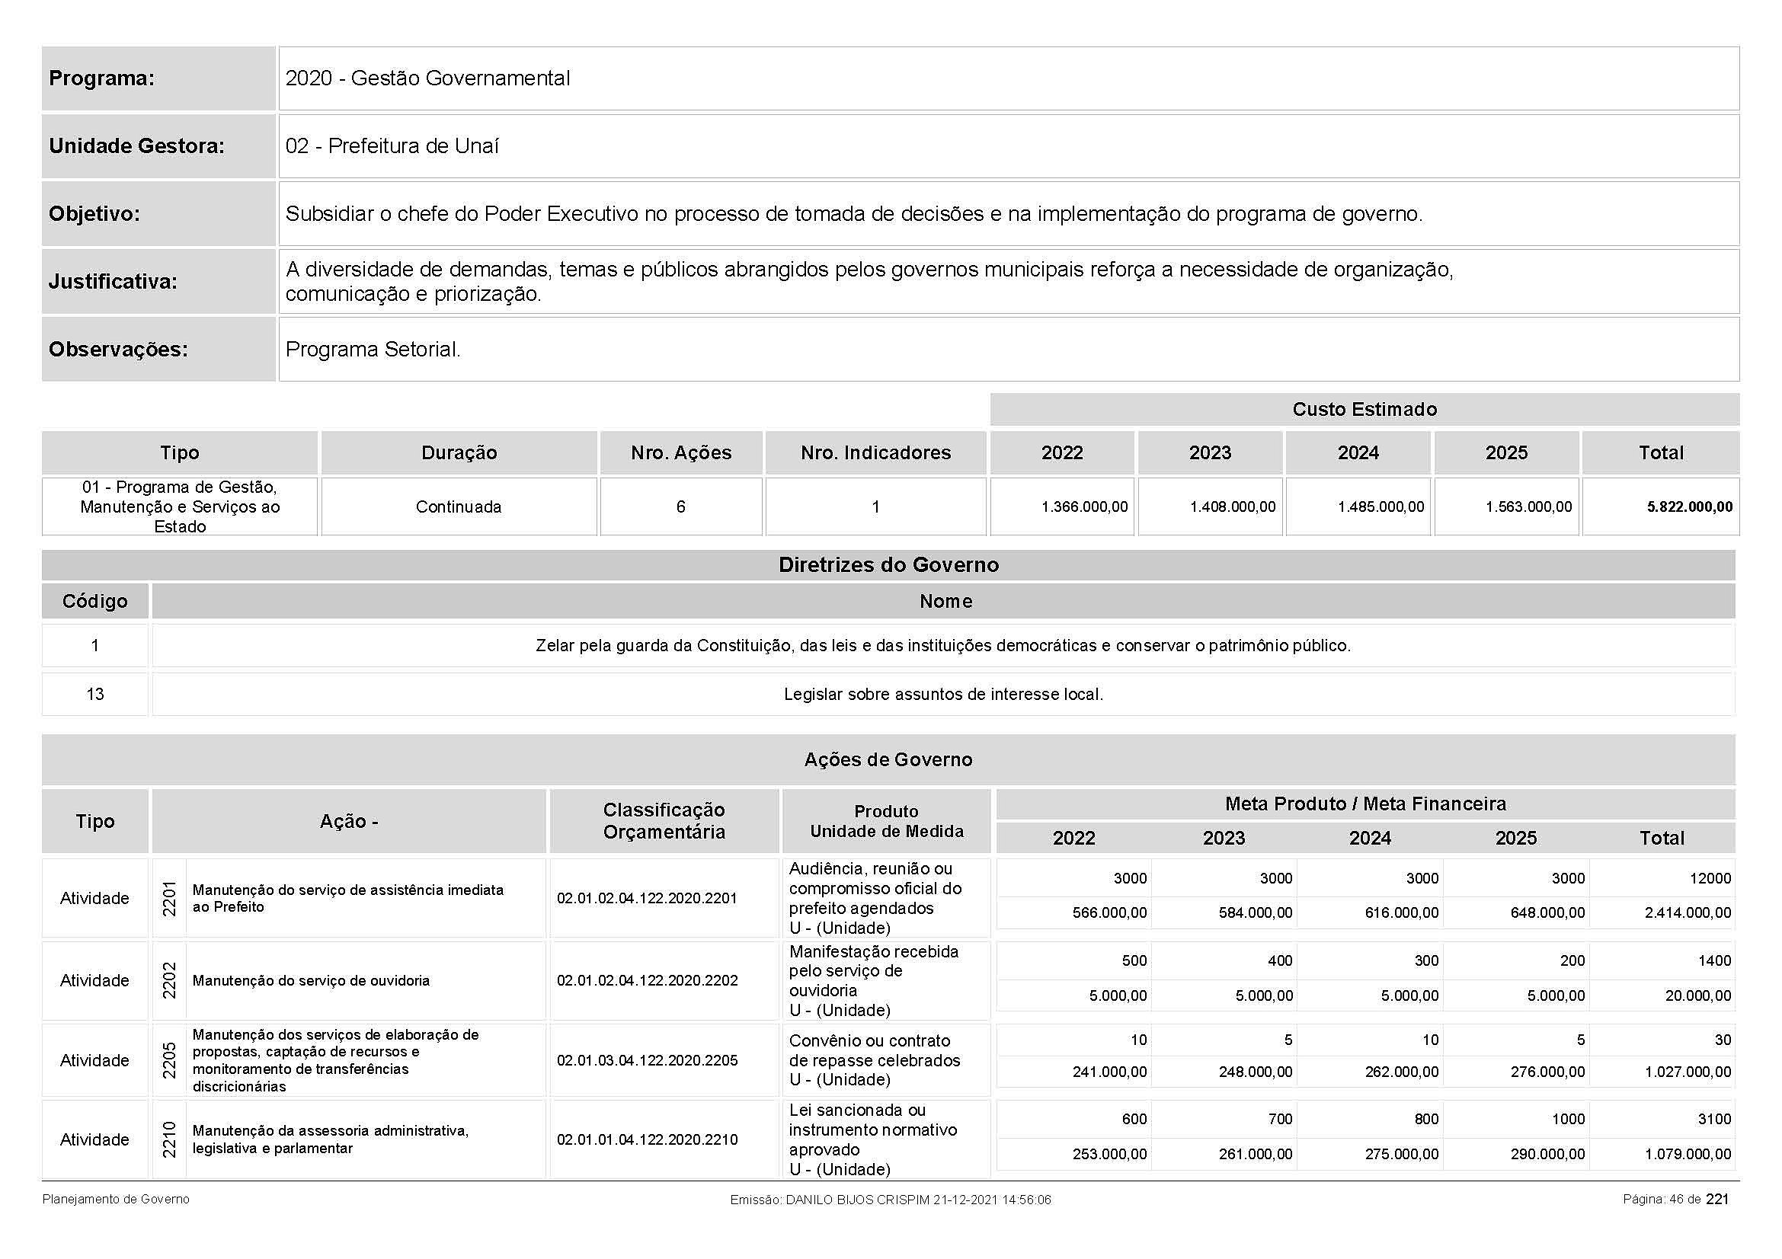Click the 2.414.000,00 total financial value
Viewport: 1782px width, 1259px height.
1688,913
